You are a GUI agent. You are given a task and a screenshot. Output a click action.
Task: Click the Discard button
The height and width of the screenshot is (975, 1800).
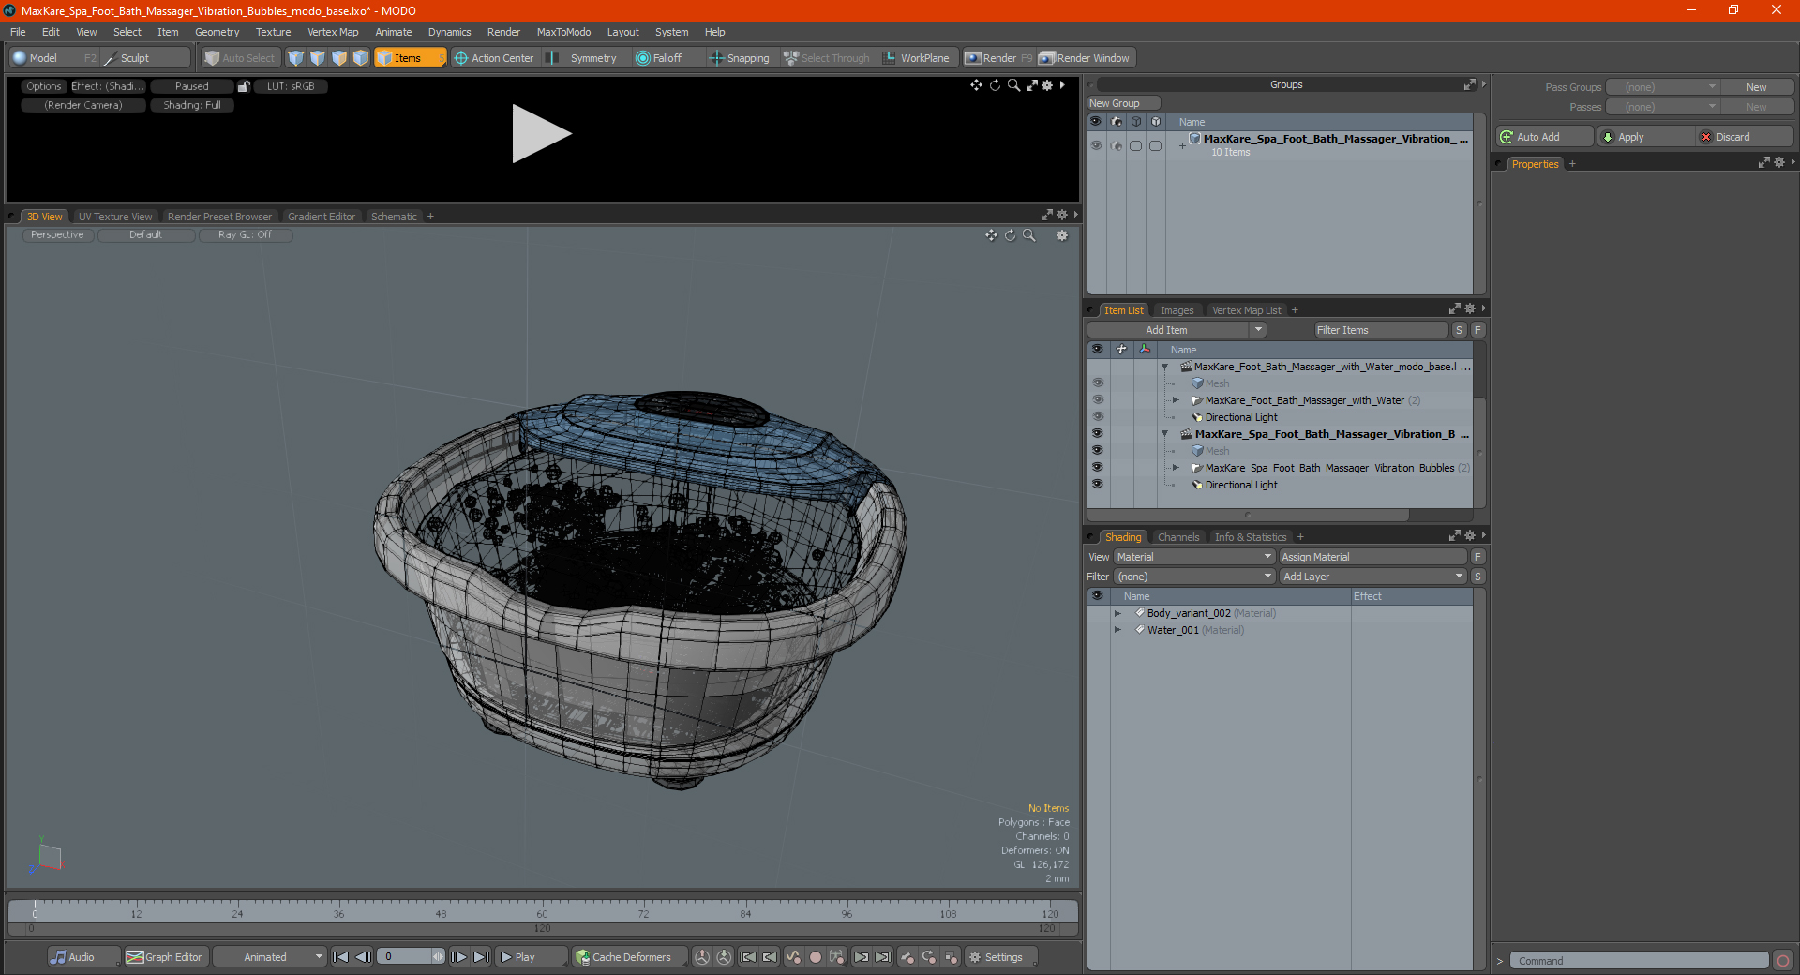[x=1744, y=137]
